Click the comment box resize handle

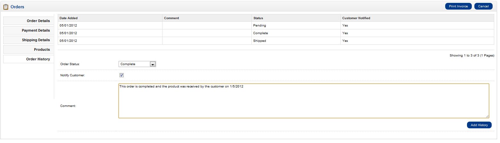[x=487, y=116]
